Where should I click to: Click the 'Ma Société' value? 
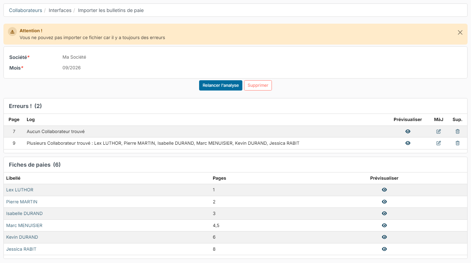pyautogui.click(x=74, y=57)
